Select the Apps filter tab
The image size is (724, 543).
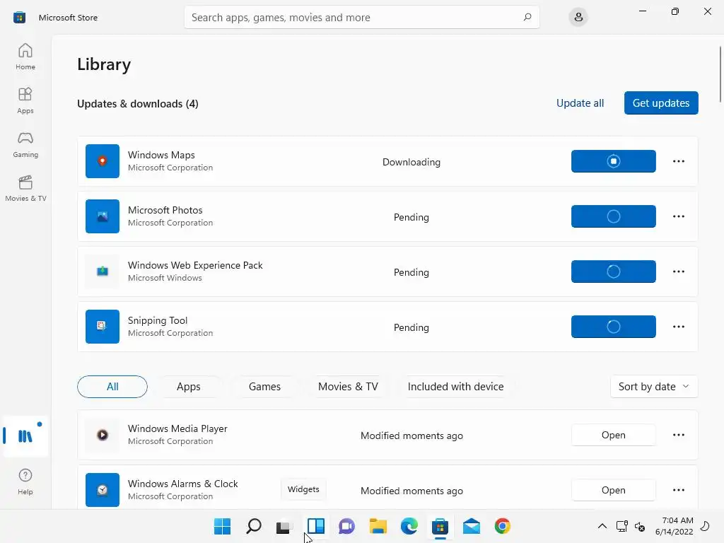188,387
